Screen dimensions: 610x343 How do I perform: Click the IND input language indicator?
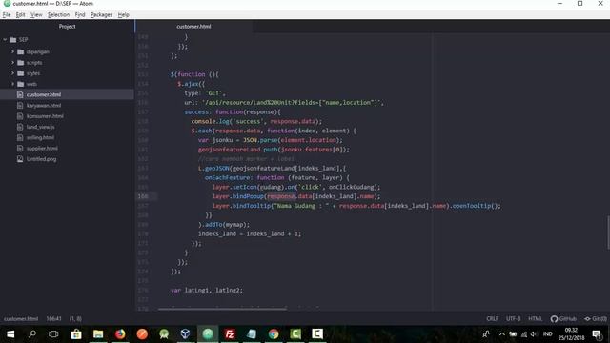548,334
